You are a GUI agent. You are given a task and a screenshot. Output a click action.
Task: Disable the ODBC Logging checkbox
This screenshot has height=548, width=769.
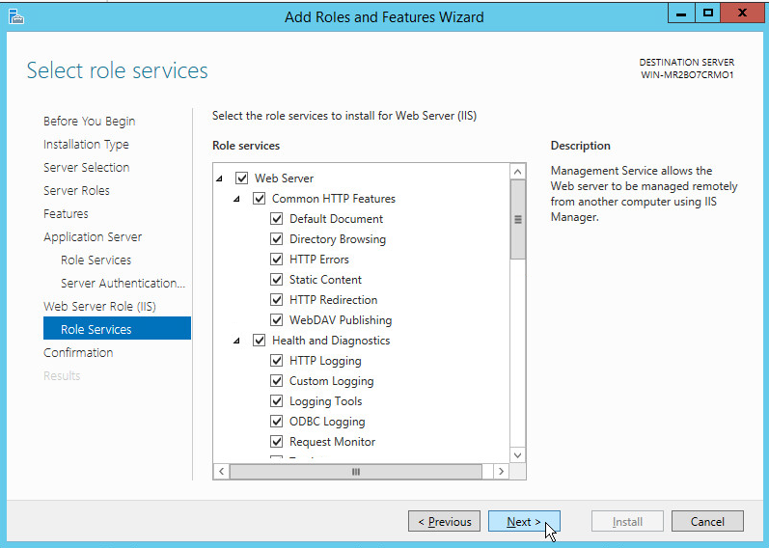(277, 422)
